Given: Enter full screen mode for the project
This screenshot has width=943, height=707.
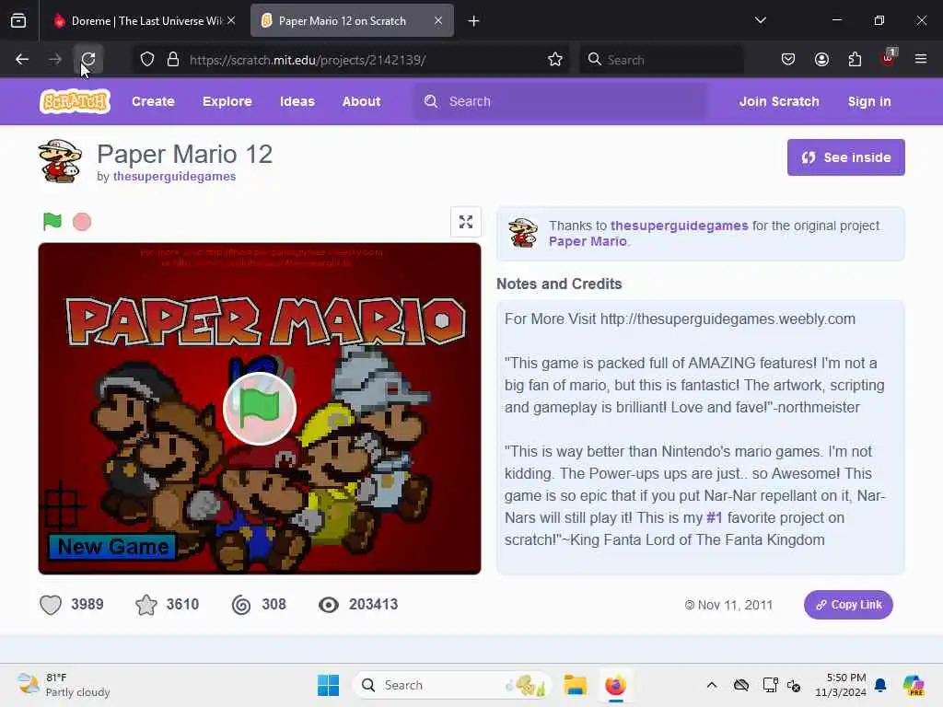Looking at the screenshot, I should pos(465,222).
